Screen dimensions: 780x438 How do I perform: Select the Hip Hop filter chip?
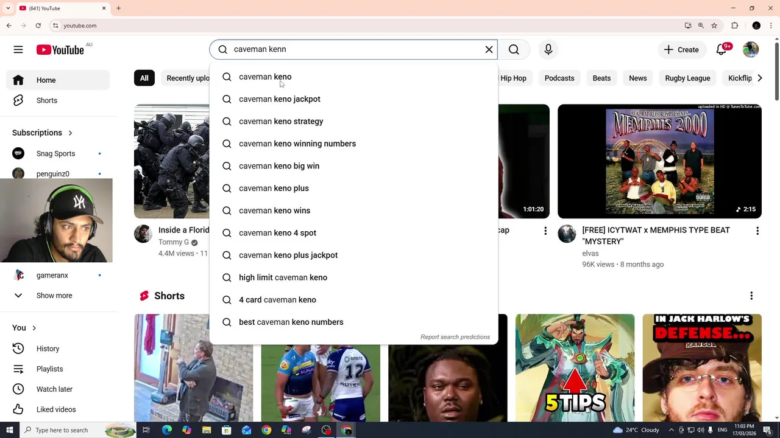pyautogui.click(x=513, y=78)
